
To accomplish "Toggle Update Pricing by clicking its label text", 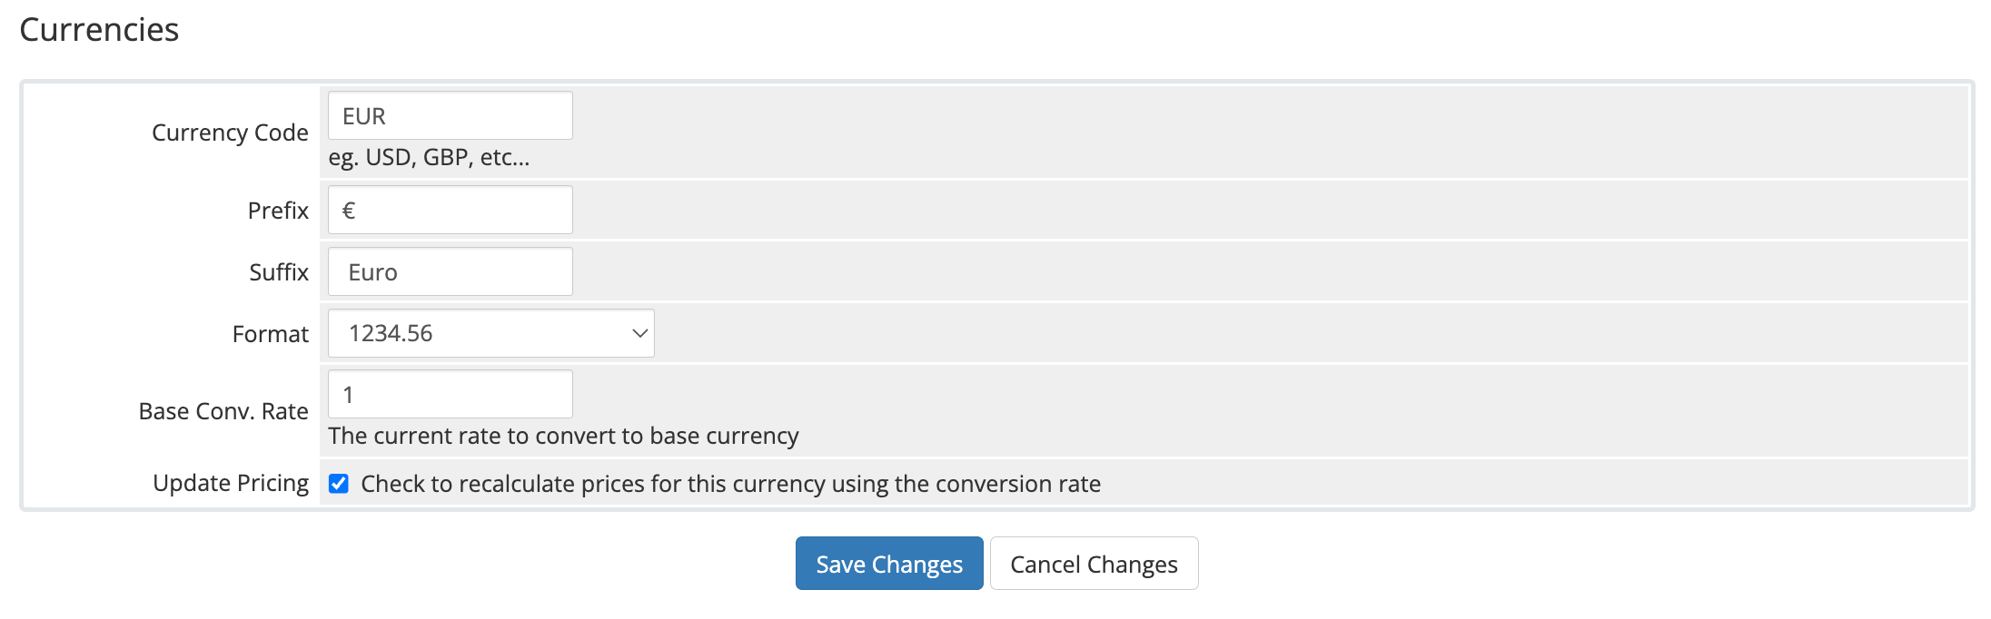I will [229, 483].
